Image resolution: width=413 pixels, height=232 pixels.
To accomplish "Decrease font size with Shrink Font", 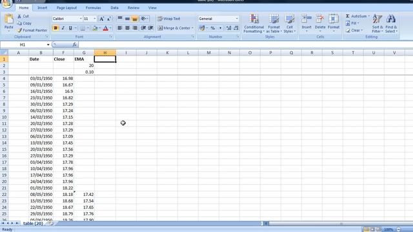I will tap(108, 19).
